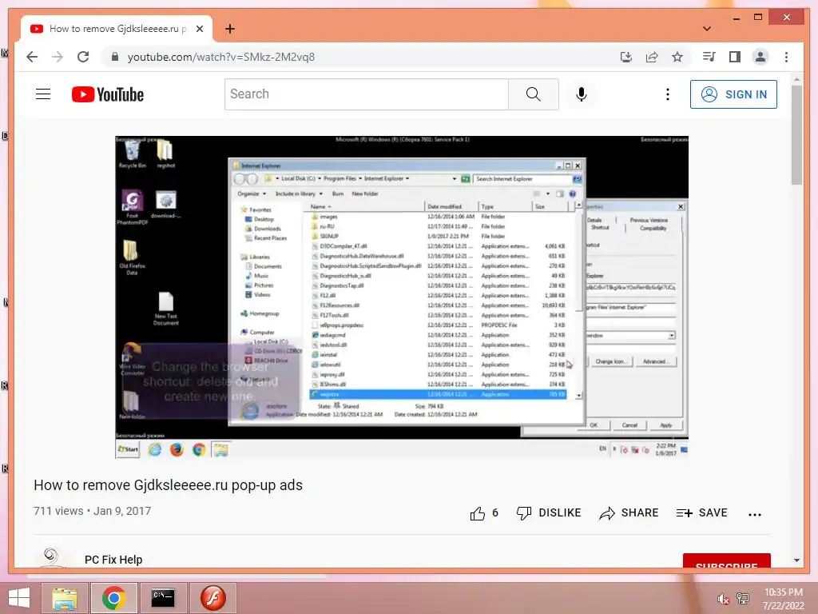Go back in Chrome
The width and height of the screenshot is (818, 614).
tap(32, 57)
